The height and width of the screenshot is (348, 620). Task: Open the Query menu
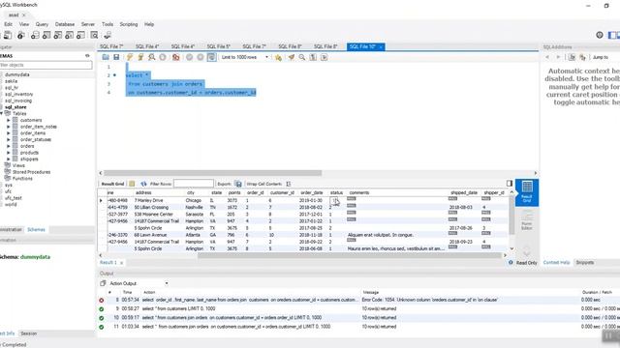point(42,24)
